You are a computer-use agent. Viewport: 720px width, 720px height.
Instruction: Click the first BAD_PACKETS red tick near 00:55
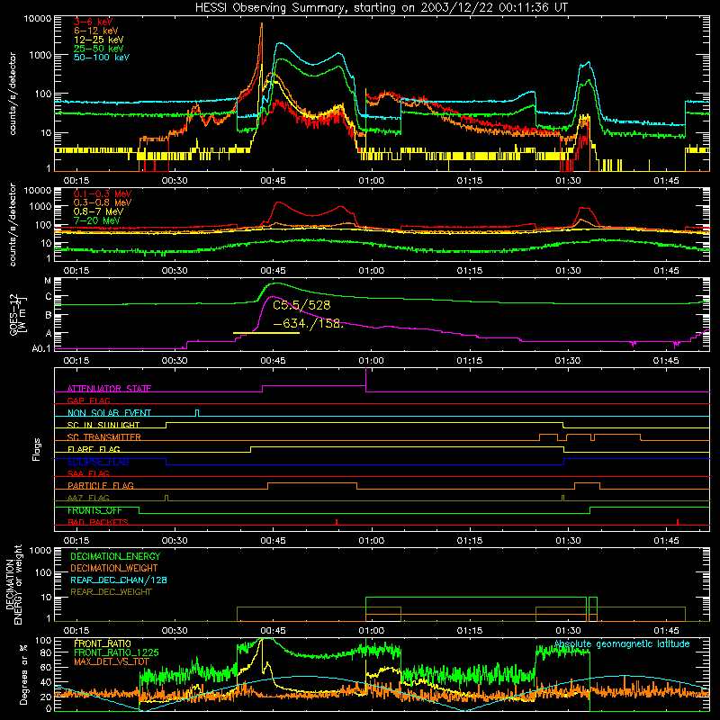click(337, 522)
